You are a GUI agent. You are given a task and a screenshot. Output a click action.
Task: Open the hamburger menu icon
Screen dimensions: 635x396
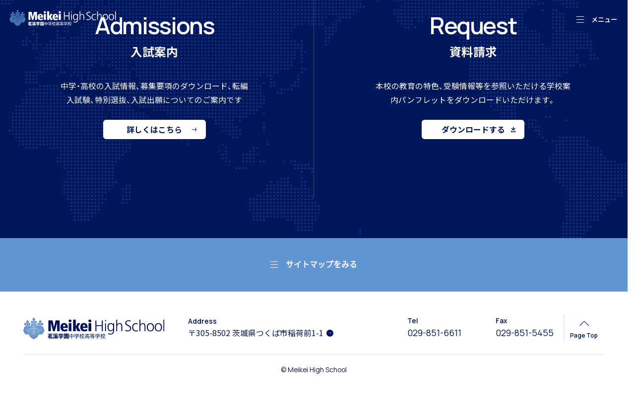pos(580,20)
